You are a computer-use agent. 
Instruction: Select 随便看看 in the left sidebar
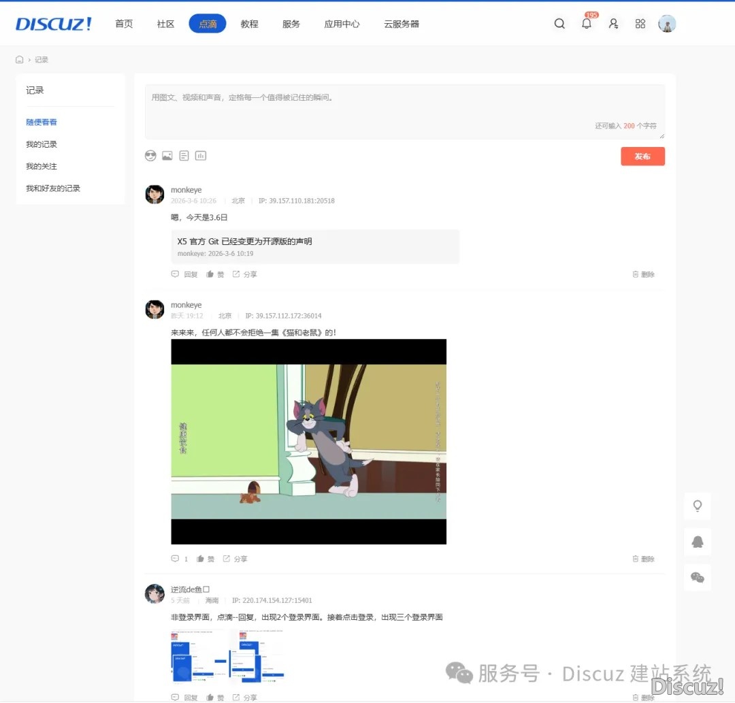coord(41,122)
